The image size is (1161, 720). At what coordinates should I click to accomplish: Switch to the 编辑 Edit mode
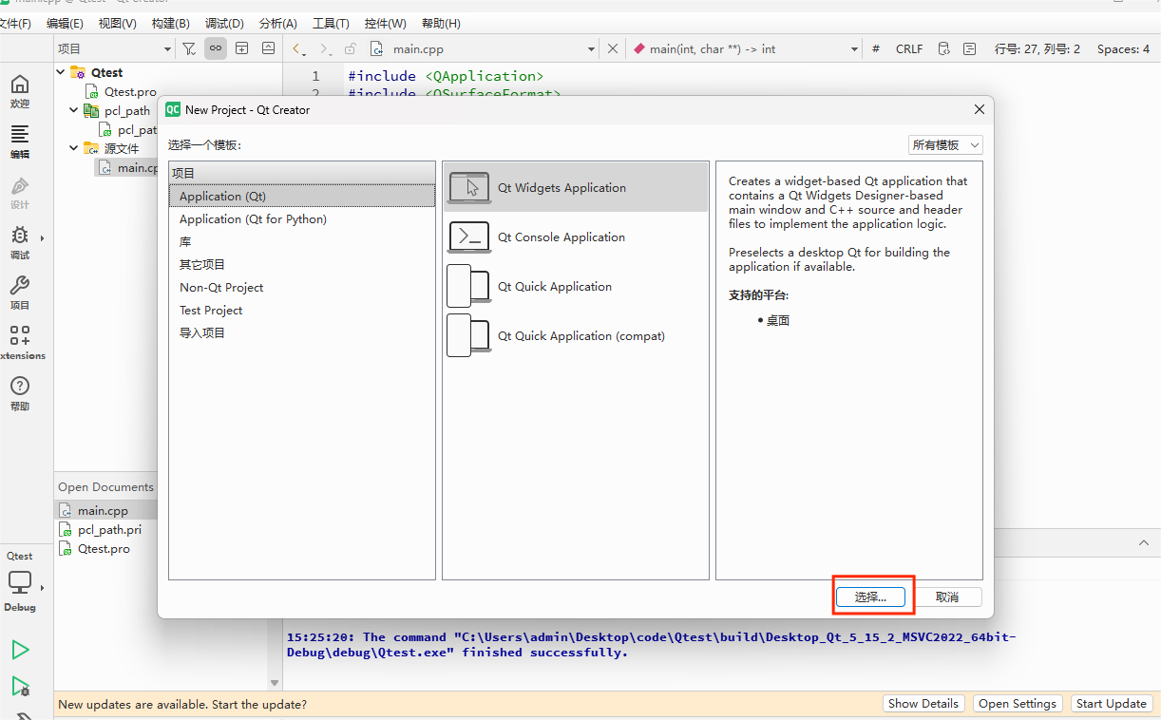click(x=19, y=142)
